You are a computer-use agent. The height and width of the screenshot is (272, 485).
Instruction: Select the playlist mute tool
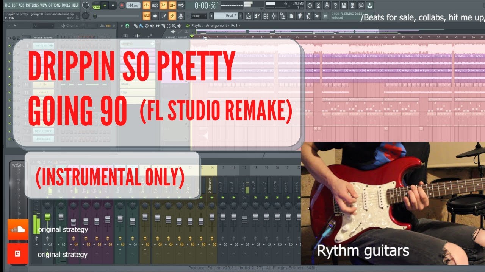[152, 26]
